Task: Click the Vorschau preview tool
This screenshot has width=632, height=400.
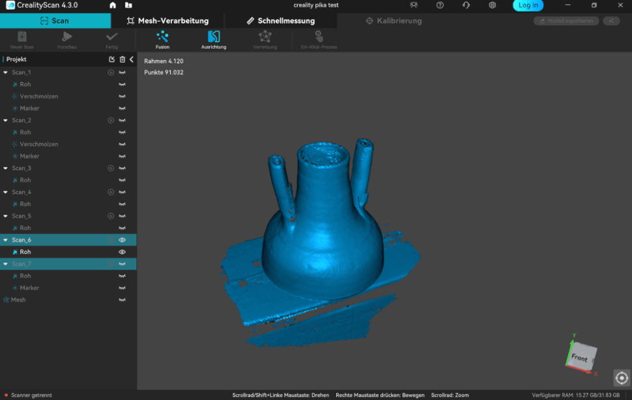Action: 67,40
